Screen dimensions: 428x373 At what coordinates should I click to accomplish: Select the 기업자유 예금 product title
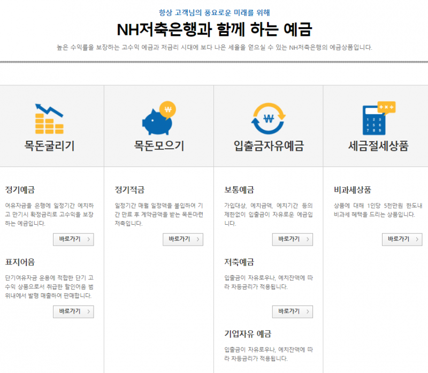[248, 334]
